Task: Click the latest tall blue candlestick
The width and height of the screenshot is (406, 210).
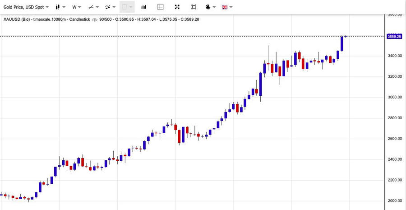Action: point(342,43)
